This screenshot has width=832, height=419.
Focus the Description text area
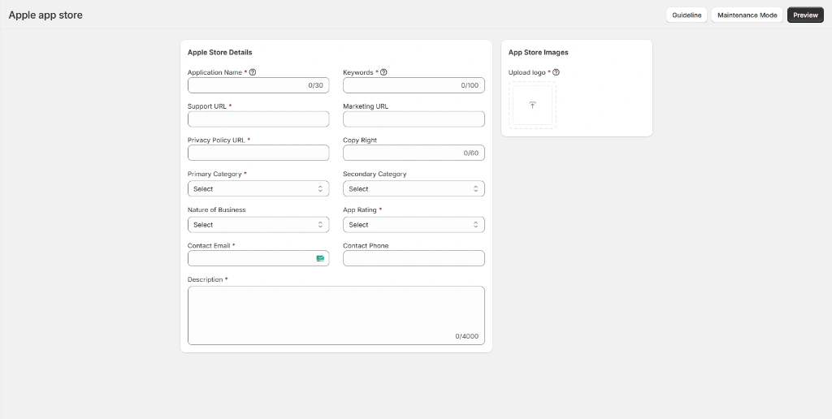336,316
